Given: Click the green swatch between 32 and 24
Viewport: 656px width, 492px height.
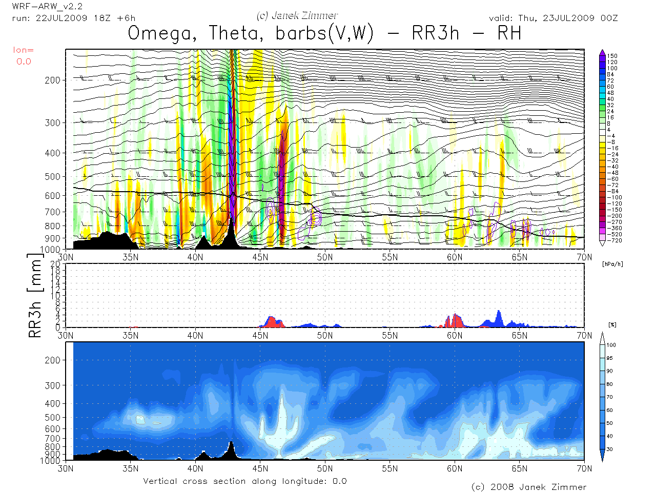Looking at the screenshot, I should click(x=602, y=108).
